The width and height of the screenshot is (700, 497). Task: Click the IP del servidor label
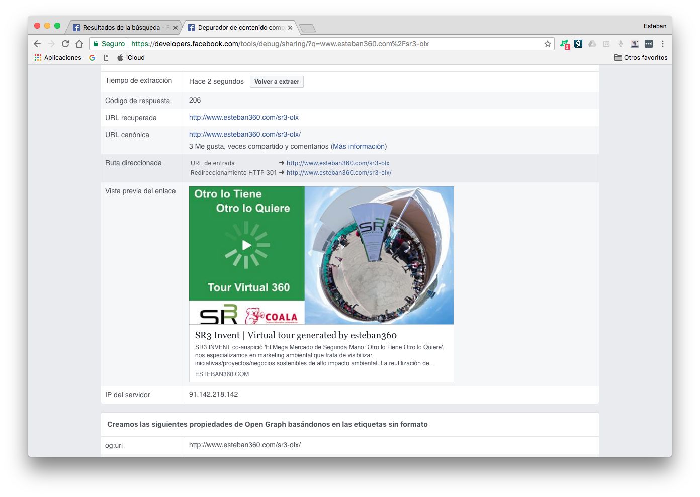coord(127,395)
